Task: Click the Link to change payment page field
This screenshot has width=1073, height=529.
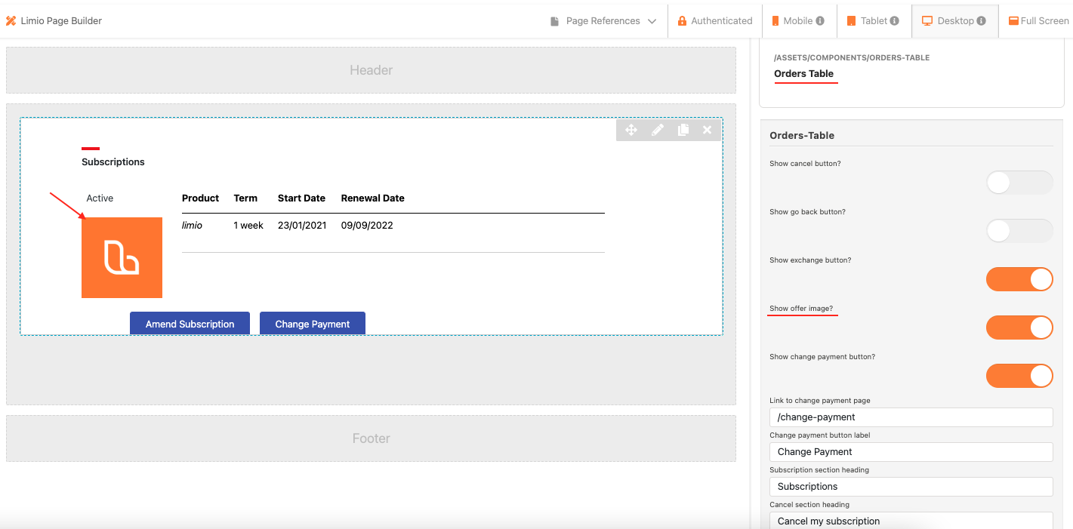Action: point(911,417)
